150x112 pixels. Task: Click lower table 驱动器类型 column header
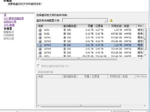(x=70, y=76)
